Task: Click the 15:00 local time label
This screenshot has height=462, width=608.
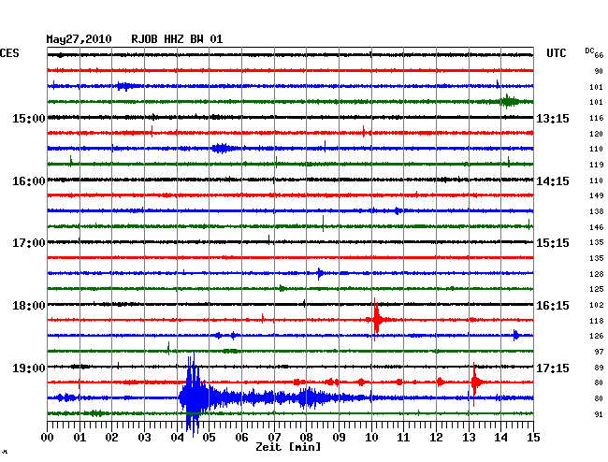Action: click(29, 119)
